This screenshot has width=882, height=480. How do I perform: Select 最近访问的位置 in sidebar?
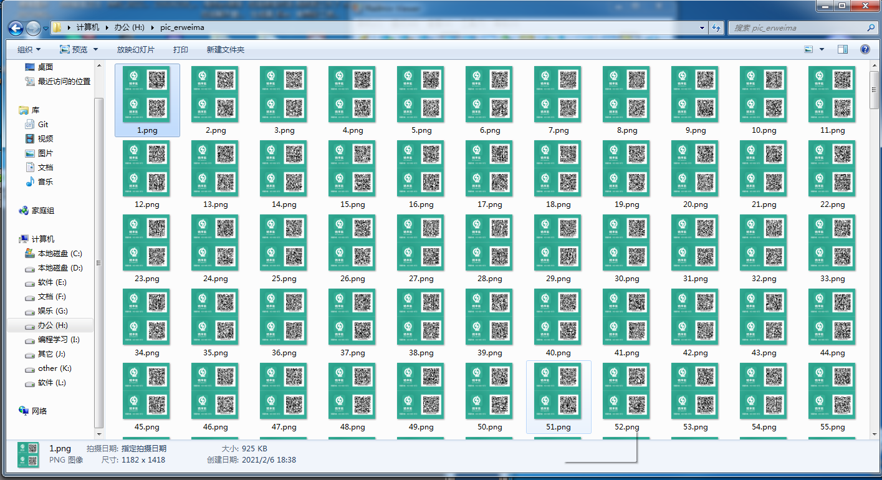click(x=58, y=81)
